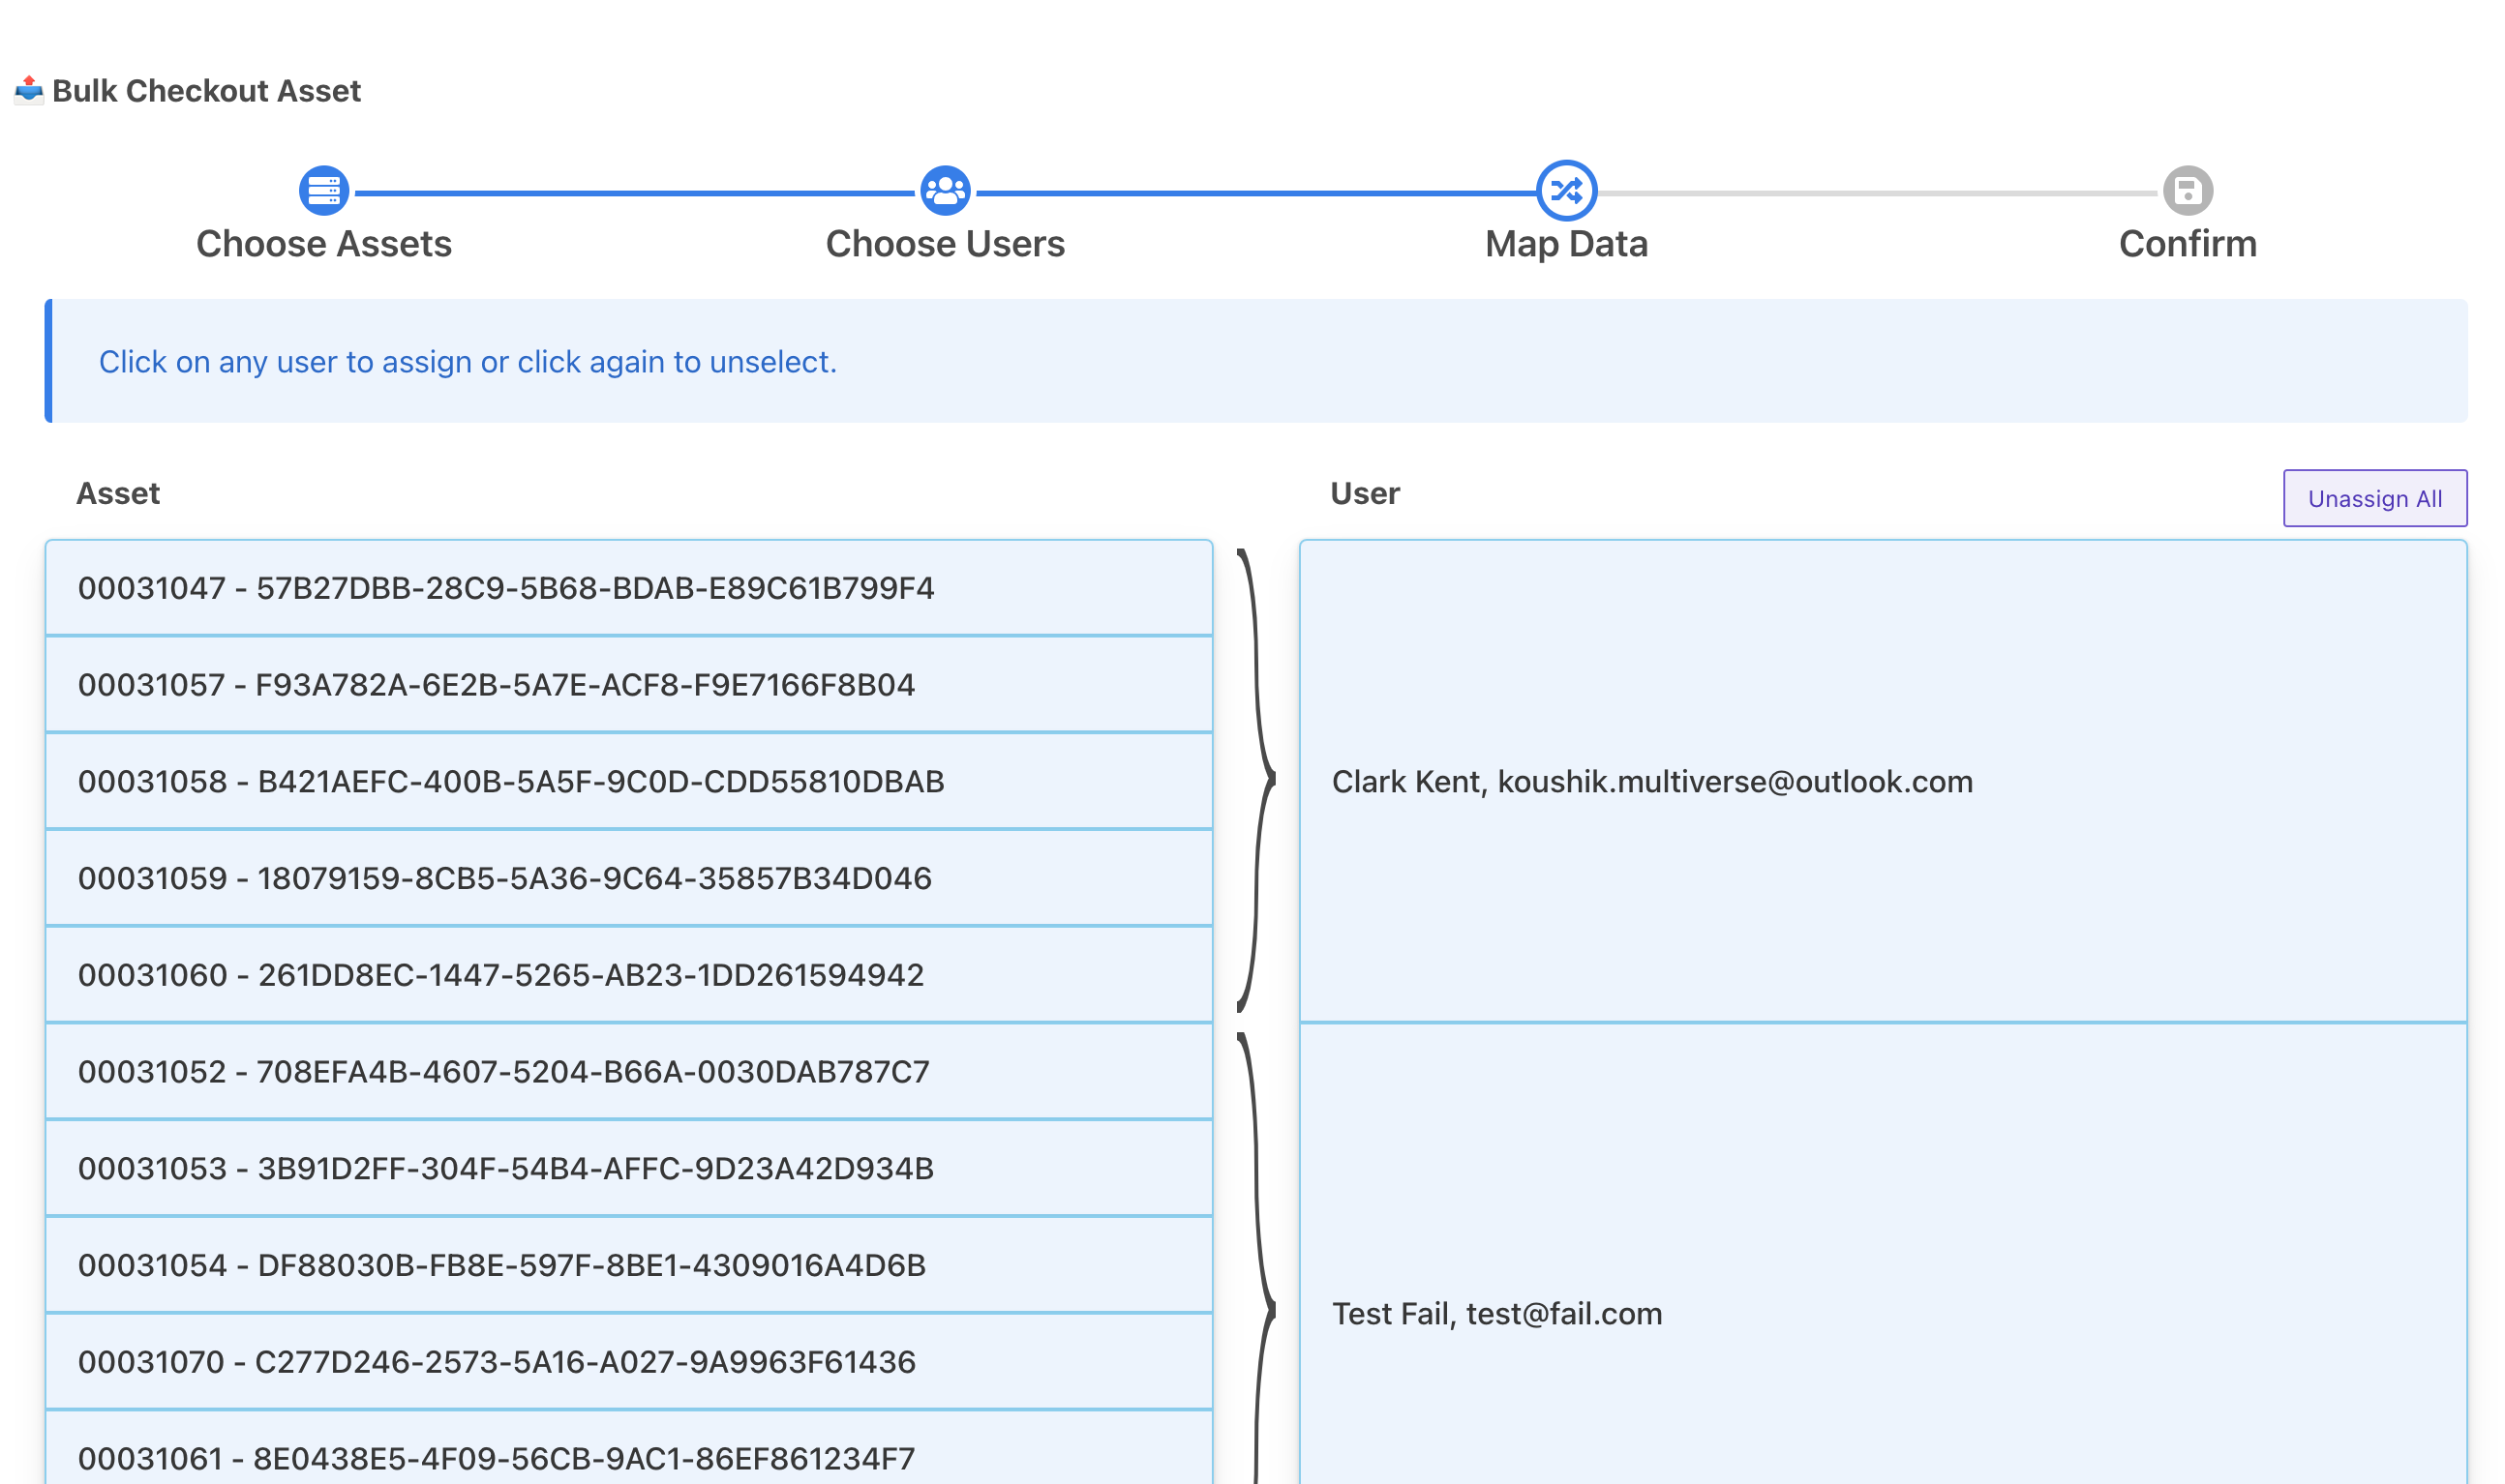Select asset 00031052 row

pos(628,1071)
